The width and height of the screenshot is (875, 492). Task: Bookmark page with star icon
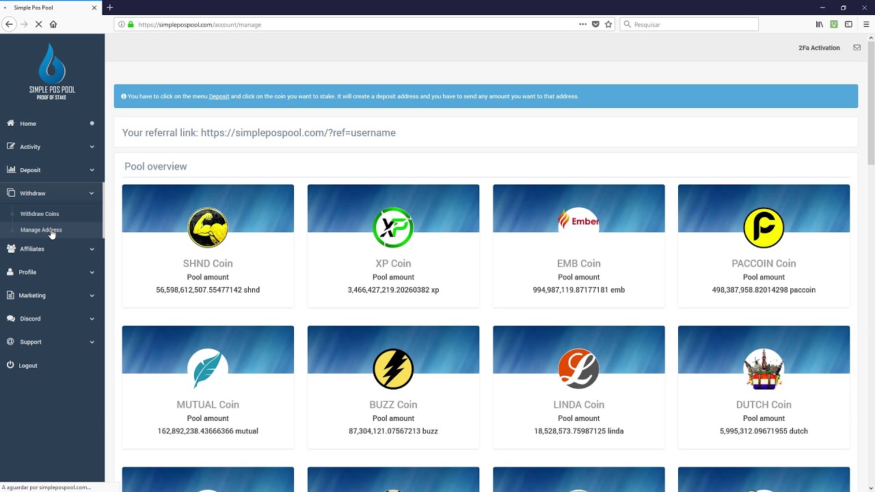tap(608, 24)
